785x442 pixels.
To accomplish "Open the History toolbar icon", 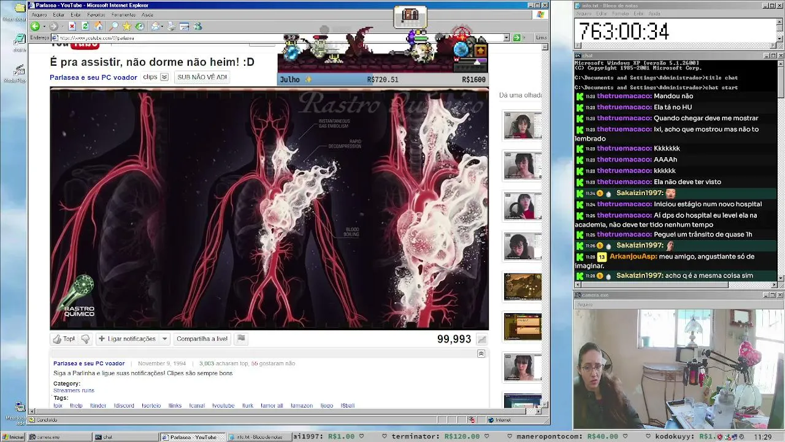I will click(x=140, y=26).
